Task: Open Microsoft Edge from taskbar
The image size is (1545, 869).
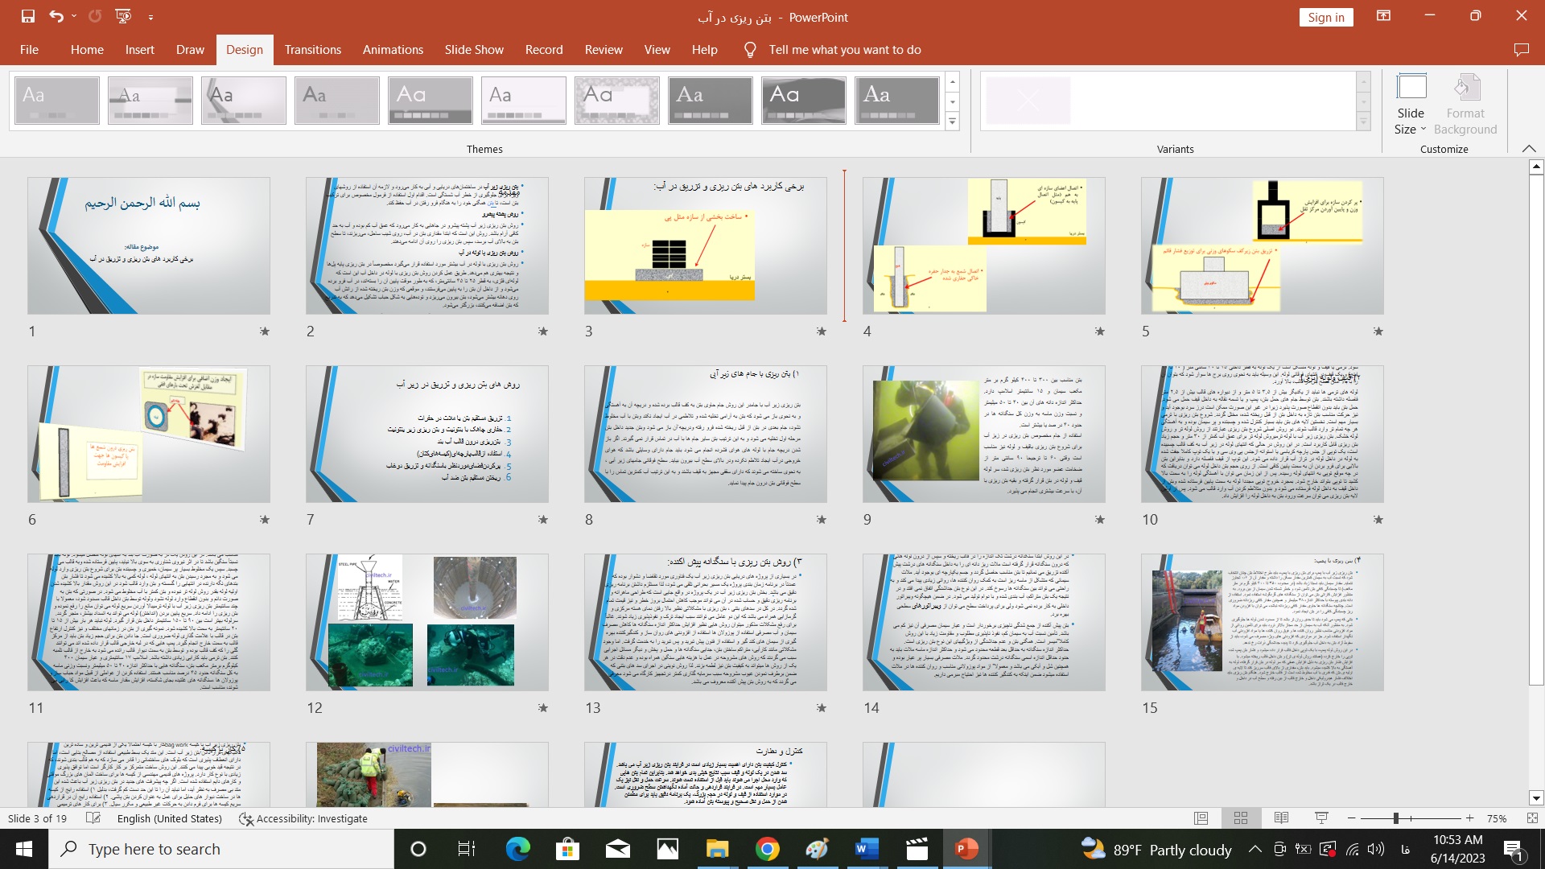Action: pyautogui.click(x=518, y=849)
